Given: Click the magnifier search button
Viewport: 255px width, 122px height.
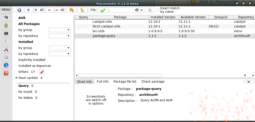Looking at the screenshot, I should coord(150,10).
